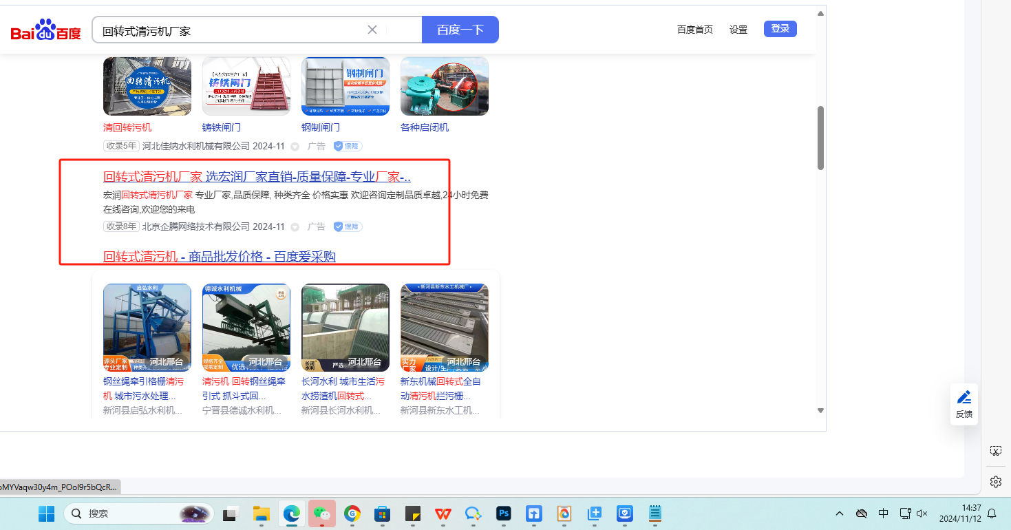Show hidden system tray icons chevron
The image size is (1011, 530).
click(x=839, y=513)
